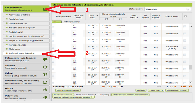
Task: Click the filter icon button above Filtr wyłączony
Action: (57, 22)
